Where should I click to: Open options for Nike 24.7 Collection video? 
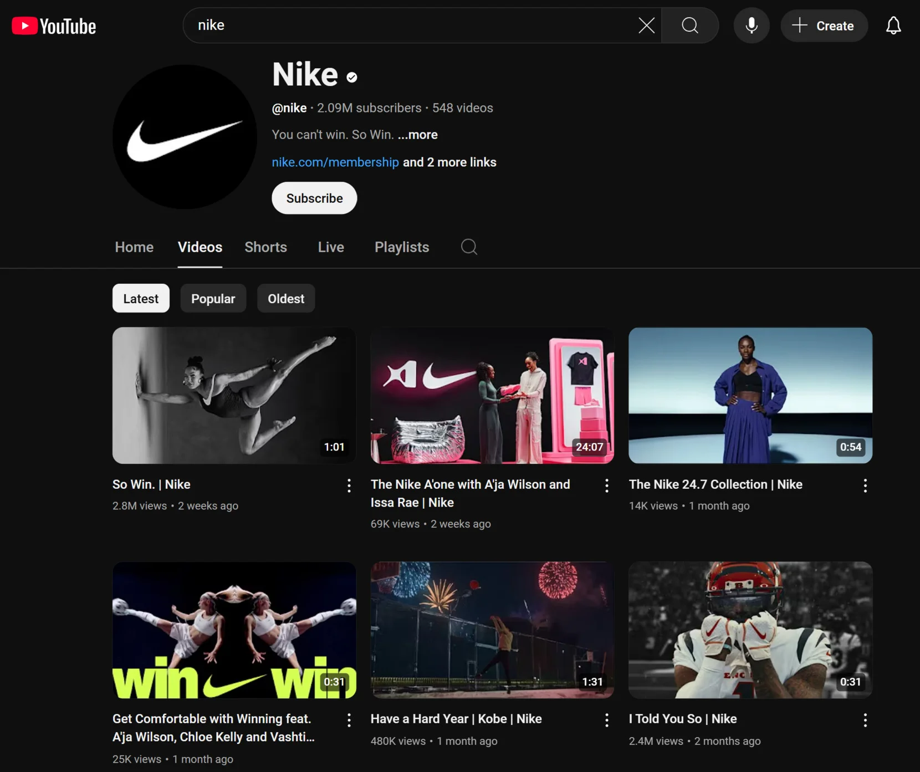[x=865, y=486]
